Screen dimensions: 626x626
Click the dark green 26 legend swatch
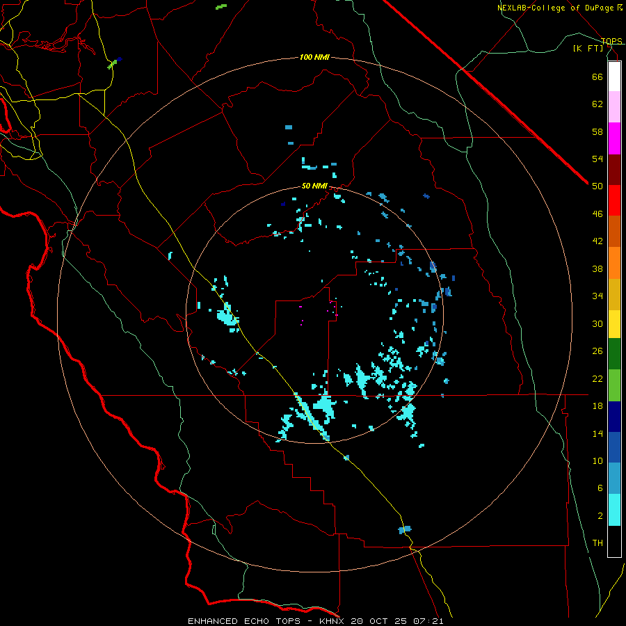pos(614,354)
